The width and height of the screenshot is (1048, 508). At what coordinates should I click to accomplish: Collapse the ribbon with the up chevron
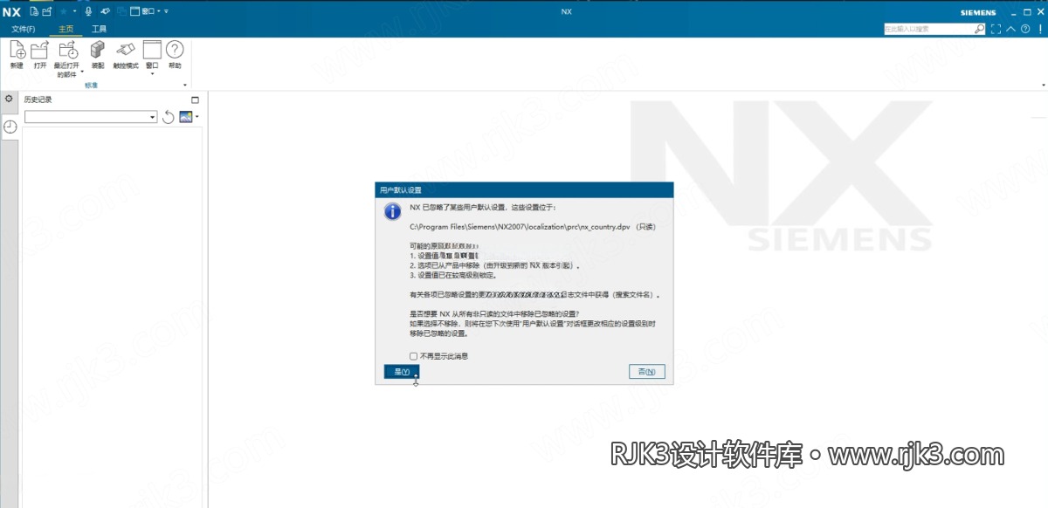point(1010,29)
